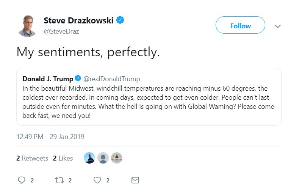Screen dimensions: 299x190
Task: Open Steve Drazkowski display name link
Action: [x=78, y=20]
